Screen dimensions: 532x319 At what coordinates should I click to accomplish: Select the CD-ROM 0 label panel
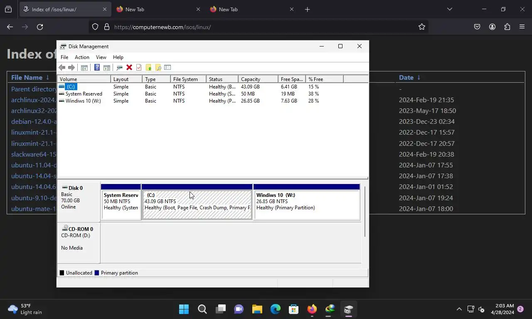click(79, 243)
